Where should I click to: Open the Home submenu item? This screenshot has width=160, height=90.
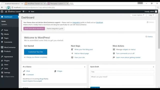(3, 21)
